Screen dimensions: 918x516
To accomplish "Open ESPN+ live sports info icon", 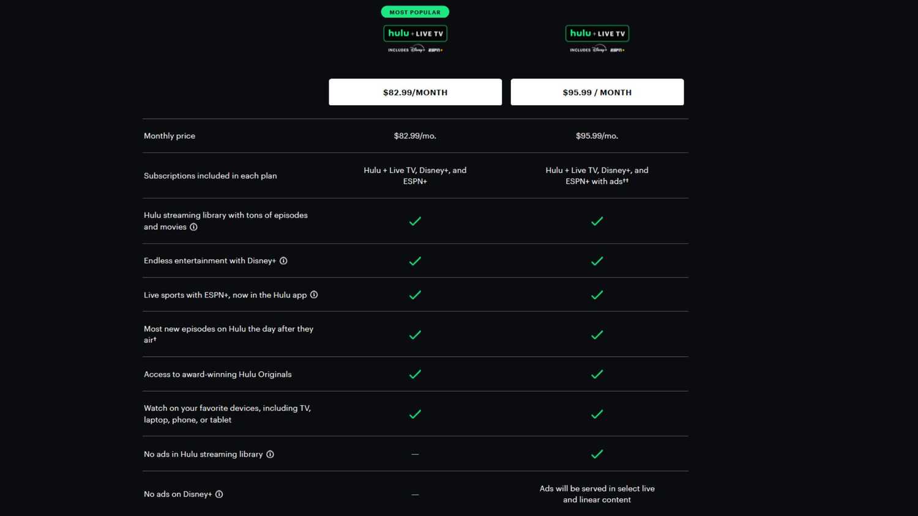I will coord(314,295).
